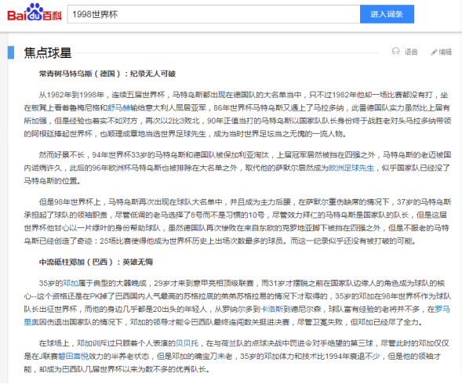
Task: Open the 磐田喜悦 club link
Action: (73, 357)
